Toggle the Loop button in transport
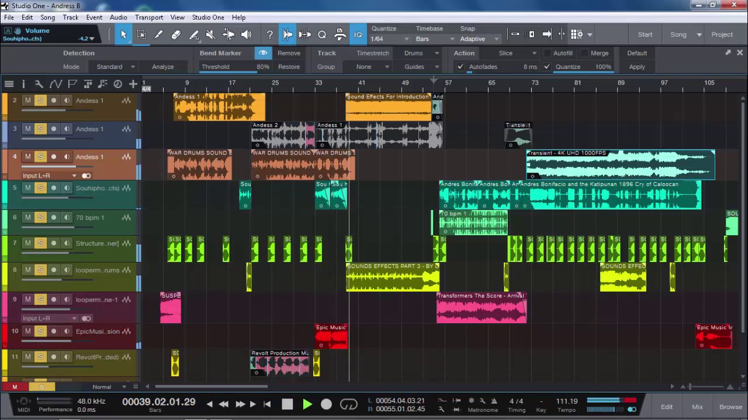The height and width of the screenshot is (420, 748). 349,404
